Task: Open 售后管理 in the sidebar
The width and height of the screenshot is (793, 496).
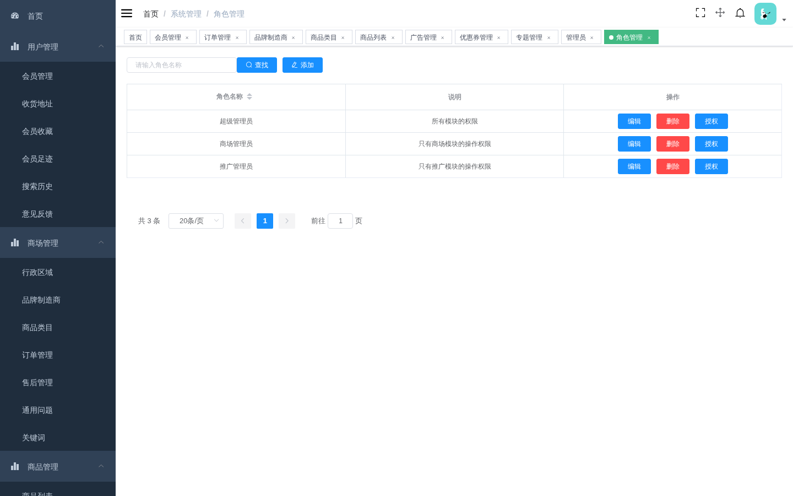Action: tap(58, 382)
